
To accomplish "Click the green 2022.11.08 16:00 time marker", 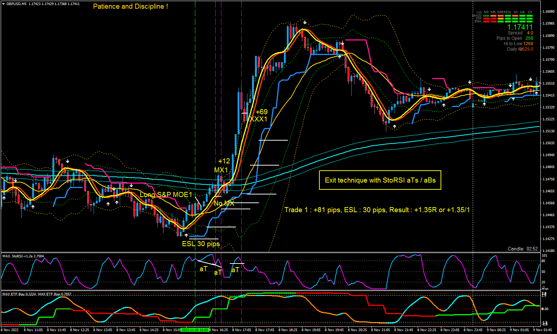I will tap(195, 330).
